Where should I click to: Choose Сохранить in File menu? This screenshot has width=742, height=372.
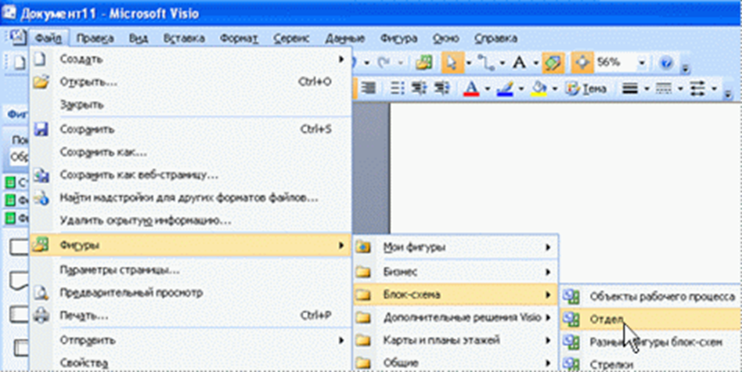pos(190,129)
